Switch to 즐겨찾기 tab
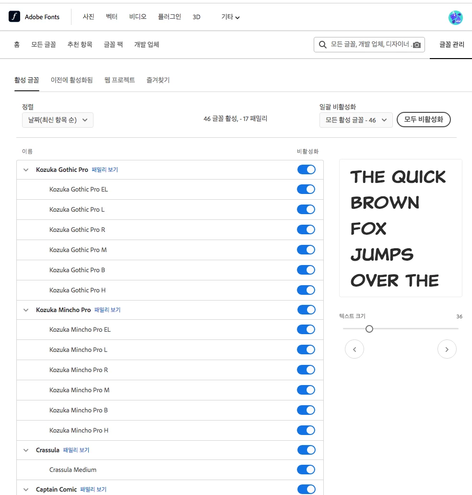This screenshot has width=472, height=495. 158,80
